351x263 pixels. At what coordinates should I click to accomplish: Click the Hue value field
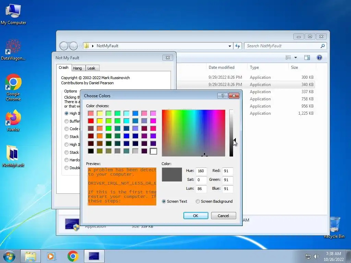point(201,171)
